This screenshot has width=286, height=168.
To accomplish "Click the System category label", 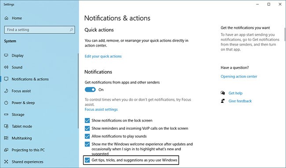I will tap(10, 41).
